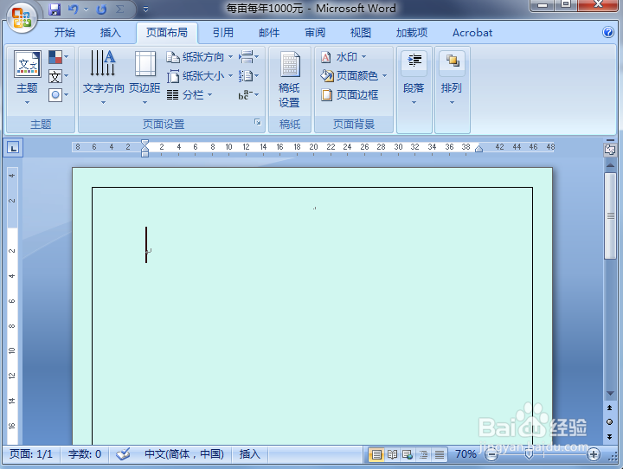Toggle 插入 overtype mode in status bar
This screenshot has height=469, width=623.
click(249, 454)
